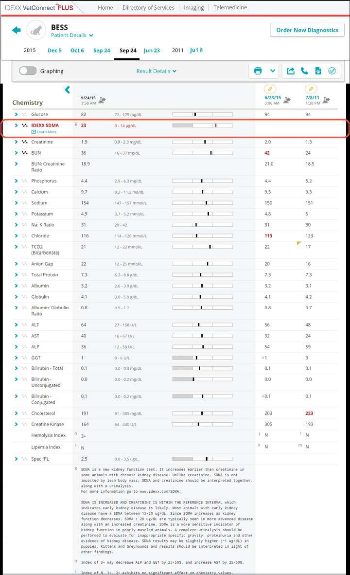Click Order New Diagnostics button
The height and width of the screenshot is (575, 350).
307,30
